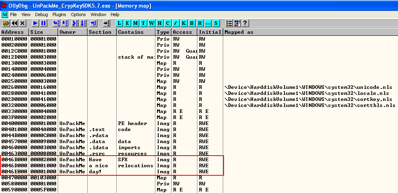Viewport: 398px width, 193px height.
Task: Open Source window with S button
Action: 216,23
